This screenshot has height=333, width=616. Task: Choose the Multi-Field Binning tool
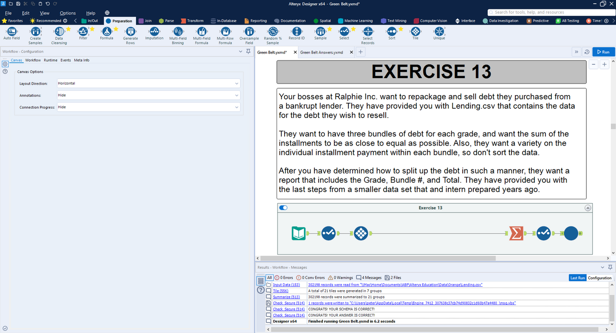[x=178, y=36]
